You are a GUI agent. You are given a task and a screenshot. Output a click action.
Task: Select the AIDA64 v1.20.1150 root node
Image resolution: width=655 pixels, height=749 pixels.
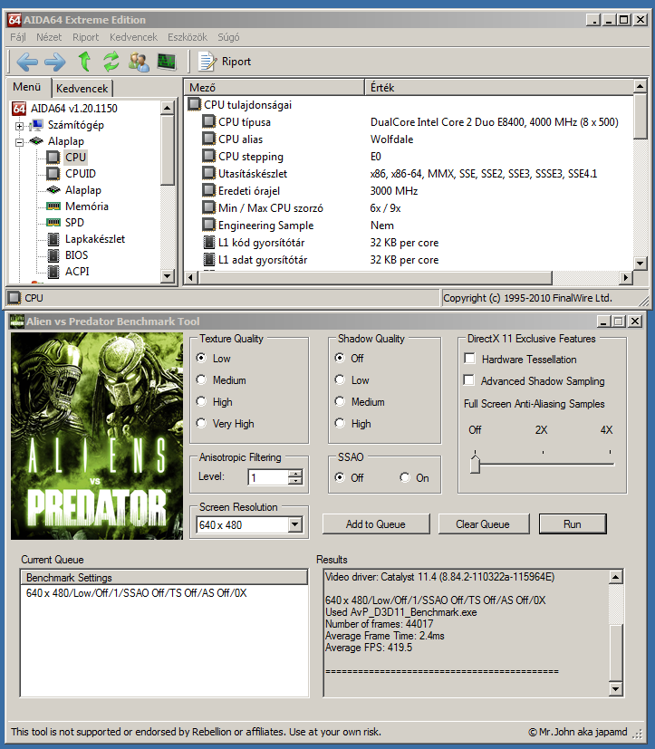pos(73,109)
